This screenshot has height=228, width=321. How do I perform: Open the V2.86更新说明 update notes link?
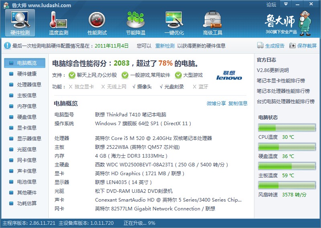pos(272,70)
